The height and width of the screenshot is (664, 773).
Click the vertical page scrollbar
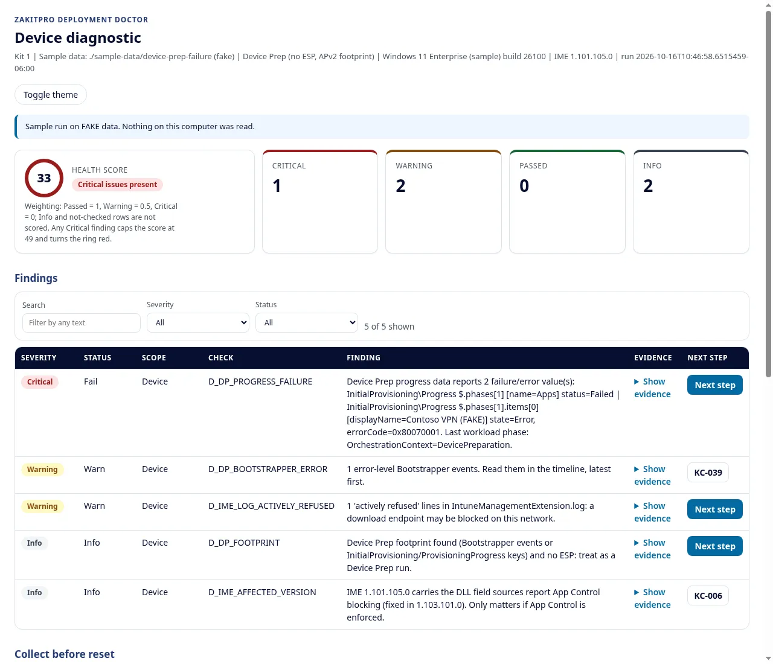tap(768, 193)
